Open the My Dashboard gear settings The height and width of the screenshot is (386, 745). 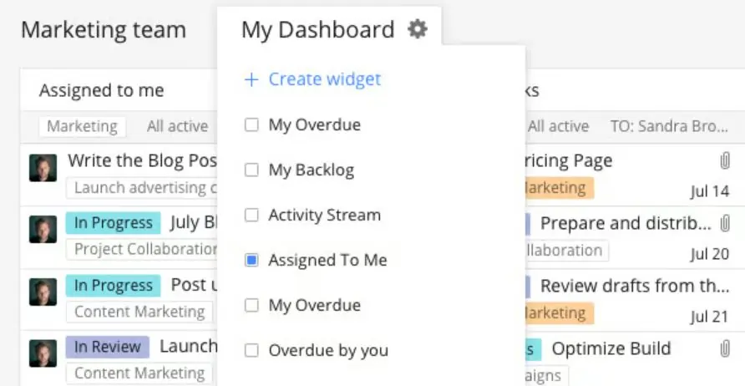pyautogui.click(x=417, y=30)
